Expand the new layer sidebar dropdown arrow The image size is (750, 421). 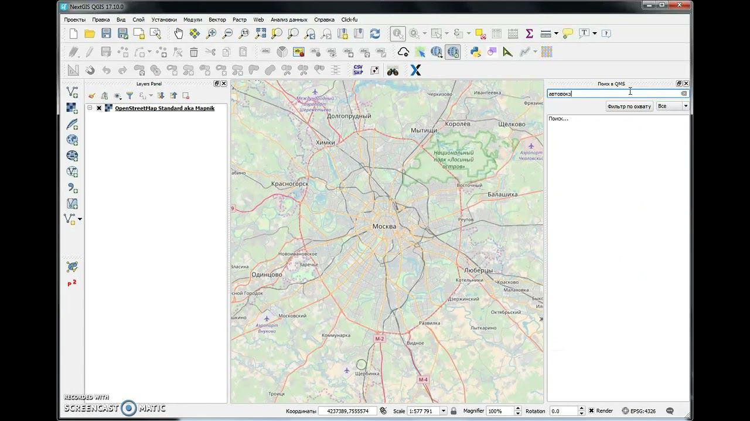click(80, 220)
